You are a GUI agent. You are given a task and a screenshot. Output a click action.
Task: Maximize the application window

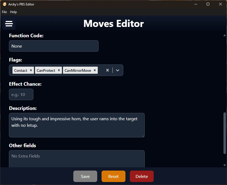(208, 4)
